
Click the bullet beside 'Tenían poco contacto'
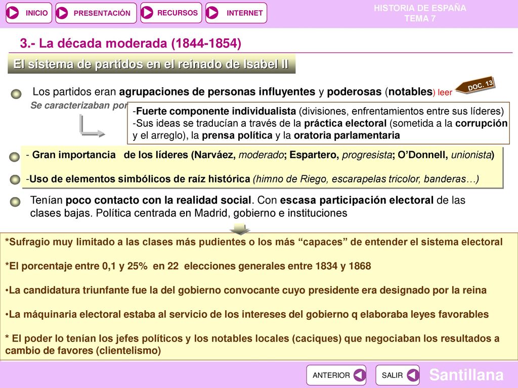(15, 202)
